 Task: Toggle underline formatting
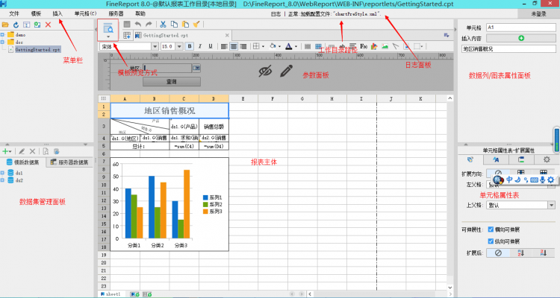click(x=211, y=46)
